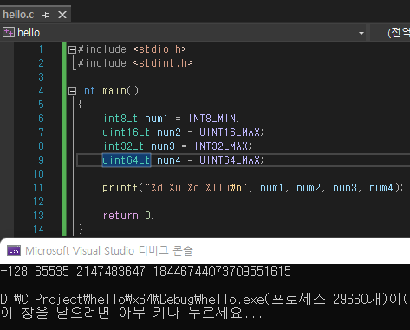Click the int8_t type on line 6

click(x=120, y=119)
